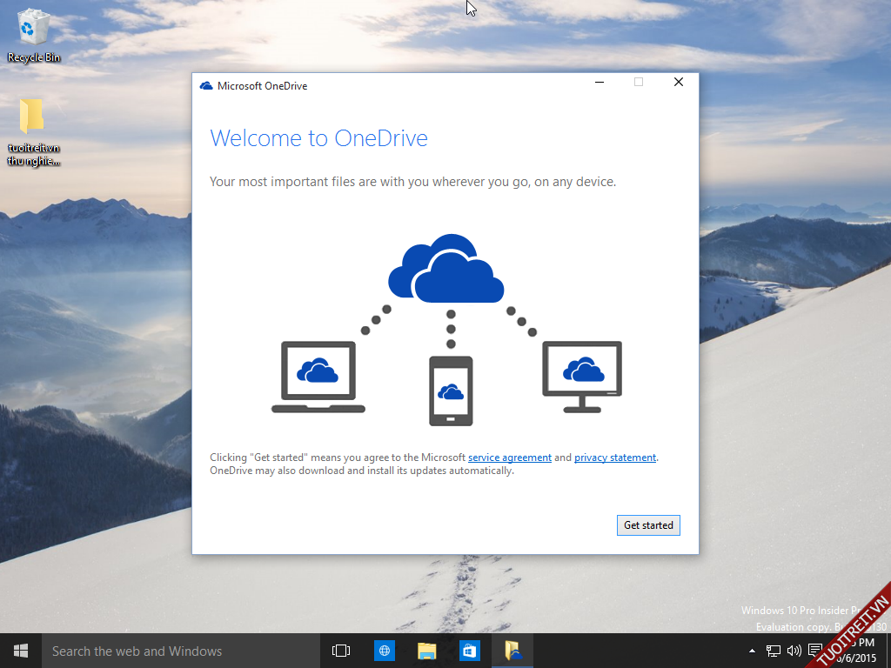Open the service agreement link

(509, 458)
